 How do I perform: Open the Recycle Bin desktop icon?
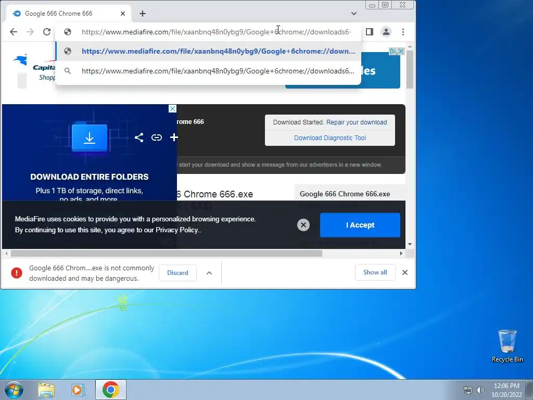(x=507, y=346)
